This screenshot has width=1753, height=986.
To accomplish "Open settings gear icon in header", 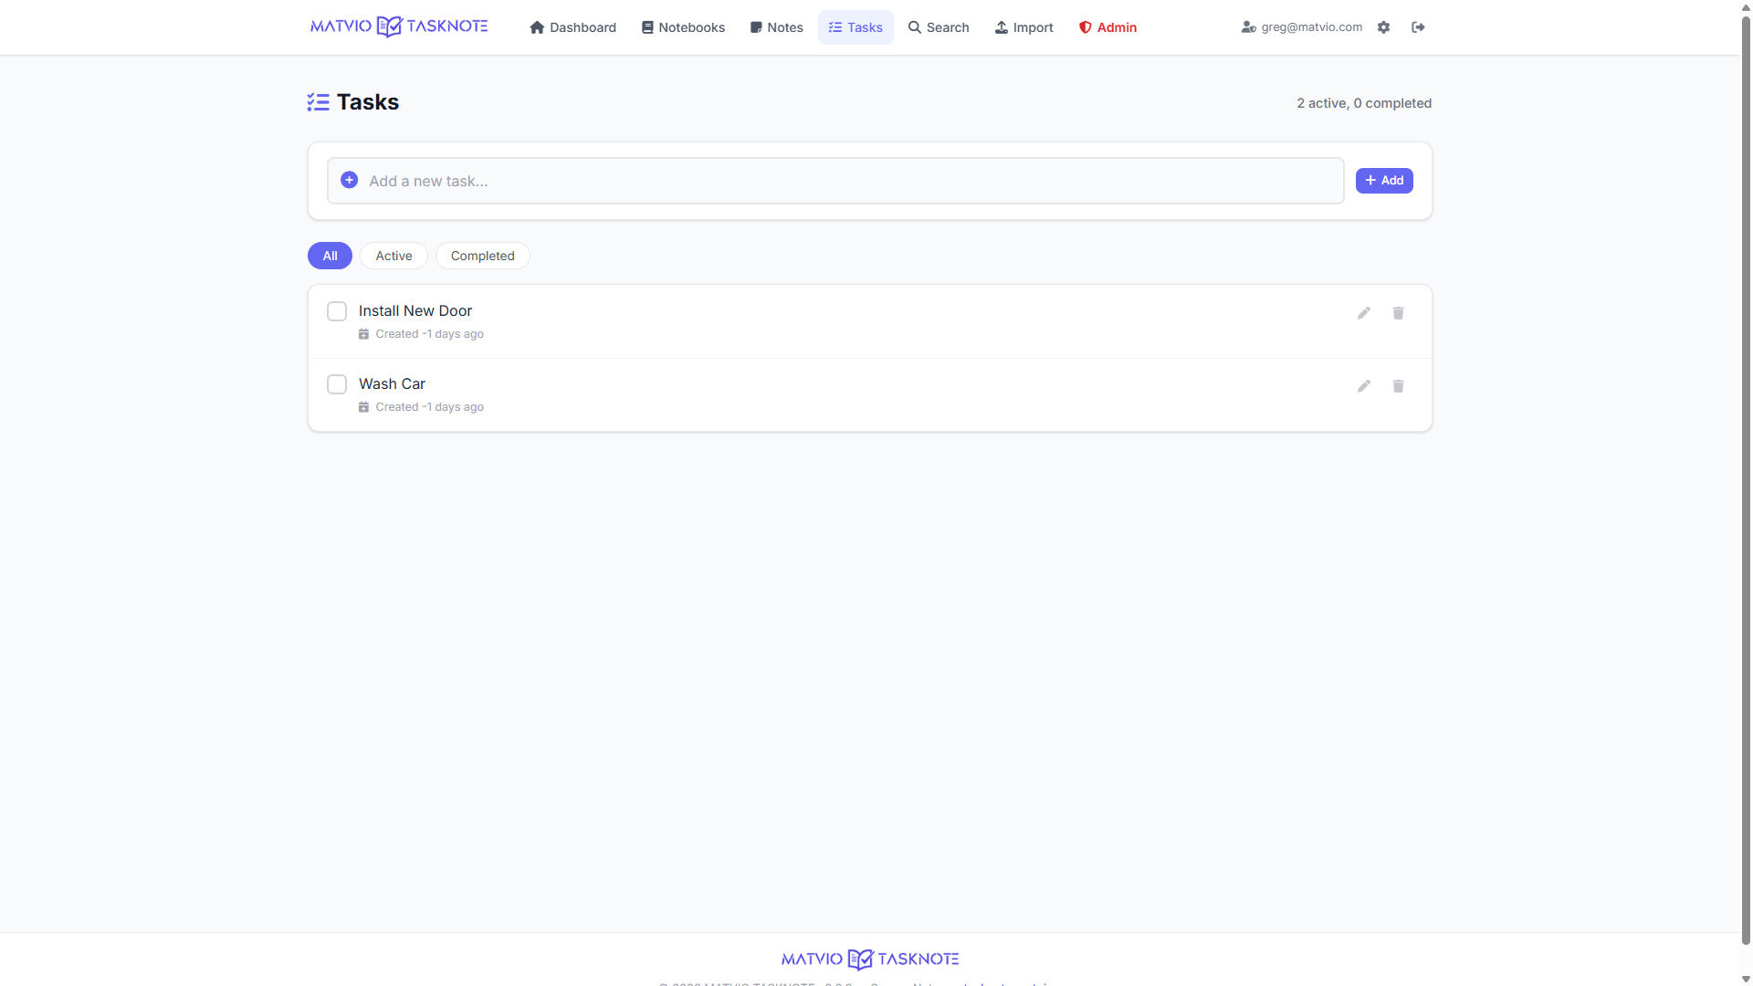I will [x=1383, y=27].
